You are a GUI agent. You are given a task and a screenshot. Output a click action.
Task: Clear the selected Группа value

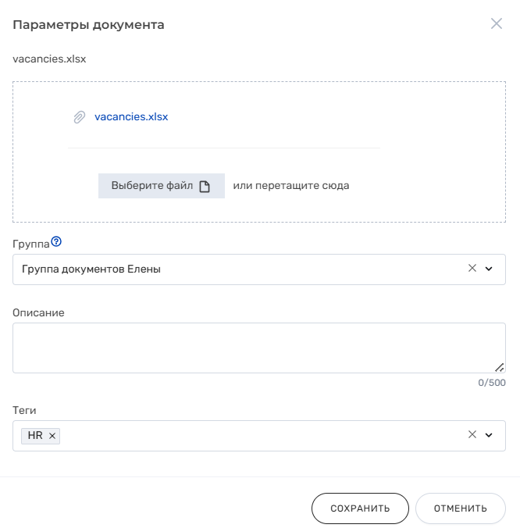pos(472,268)
